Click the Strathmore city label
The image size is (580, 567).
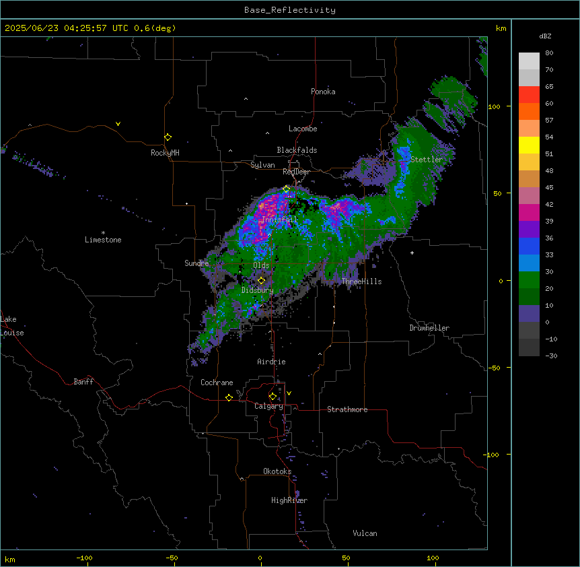pyautogui.click(x=347, y=409)
